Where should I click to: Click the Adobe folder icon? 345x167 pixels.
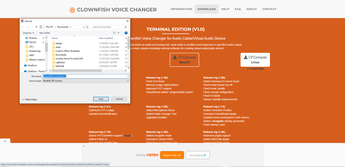coord(53,43)
